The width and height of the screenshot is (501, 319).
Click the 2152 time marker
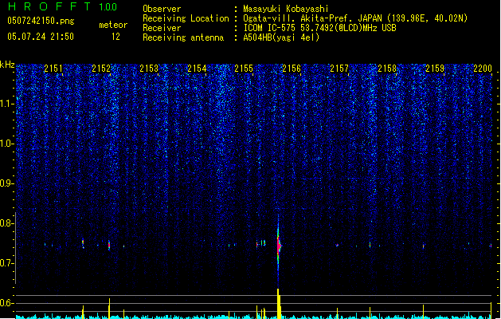click(x=101, y=69)
